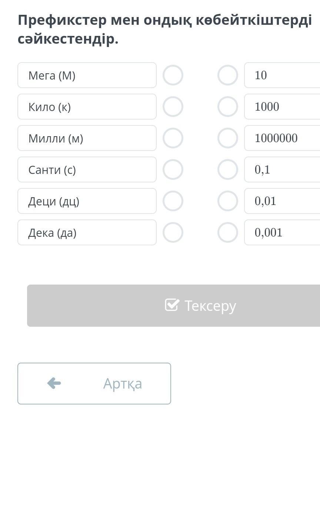The height and width of the screenshot is (514, 320).
Task: Select the radio circle beside value 0,01
Action: (x=227, y=201)
